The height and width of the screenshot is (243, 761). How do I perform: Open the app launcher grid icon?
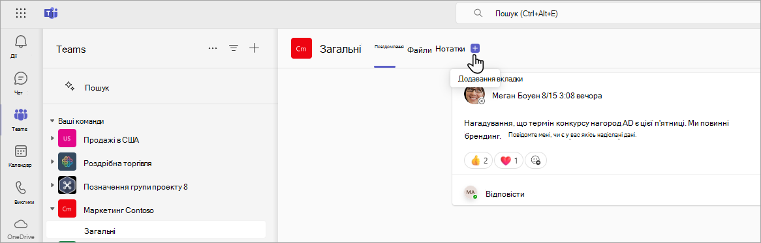[21, 13]
